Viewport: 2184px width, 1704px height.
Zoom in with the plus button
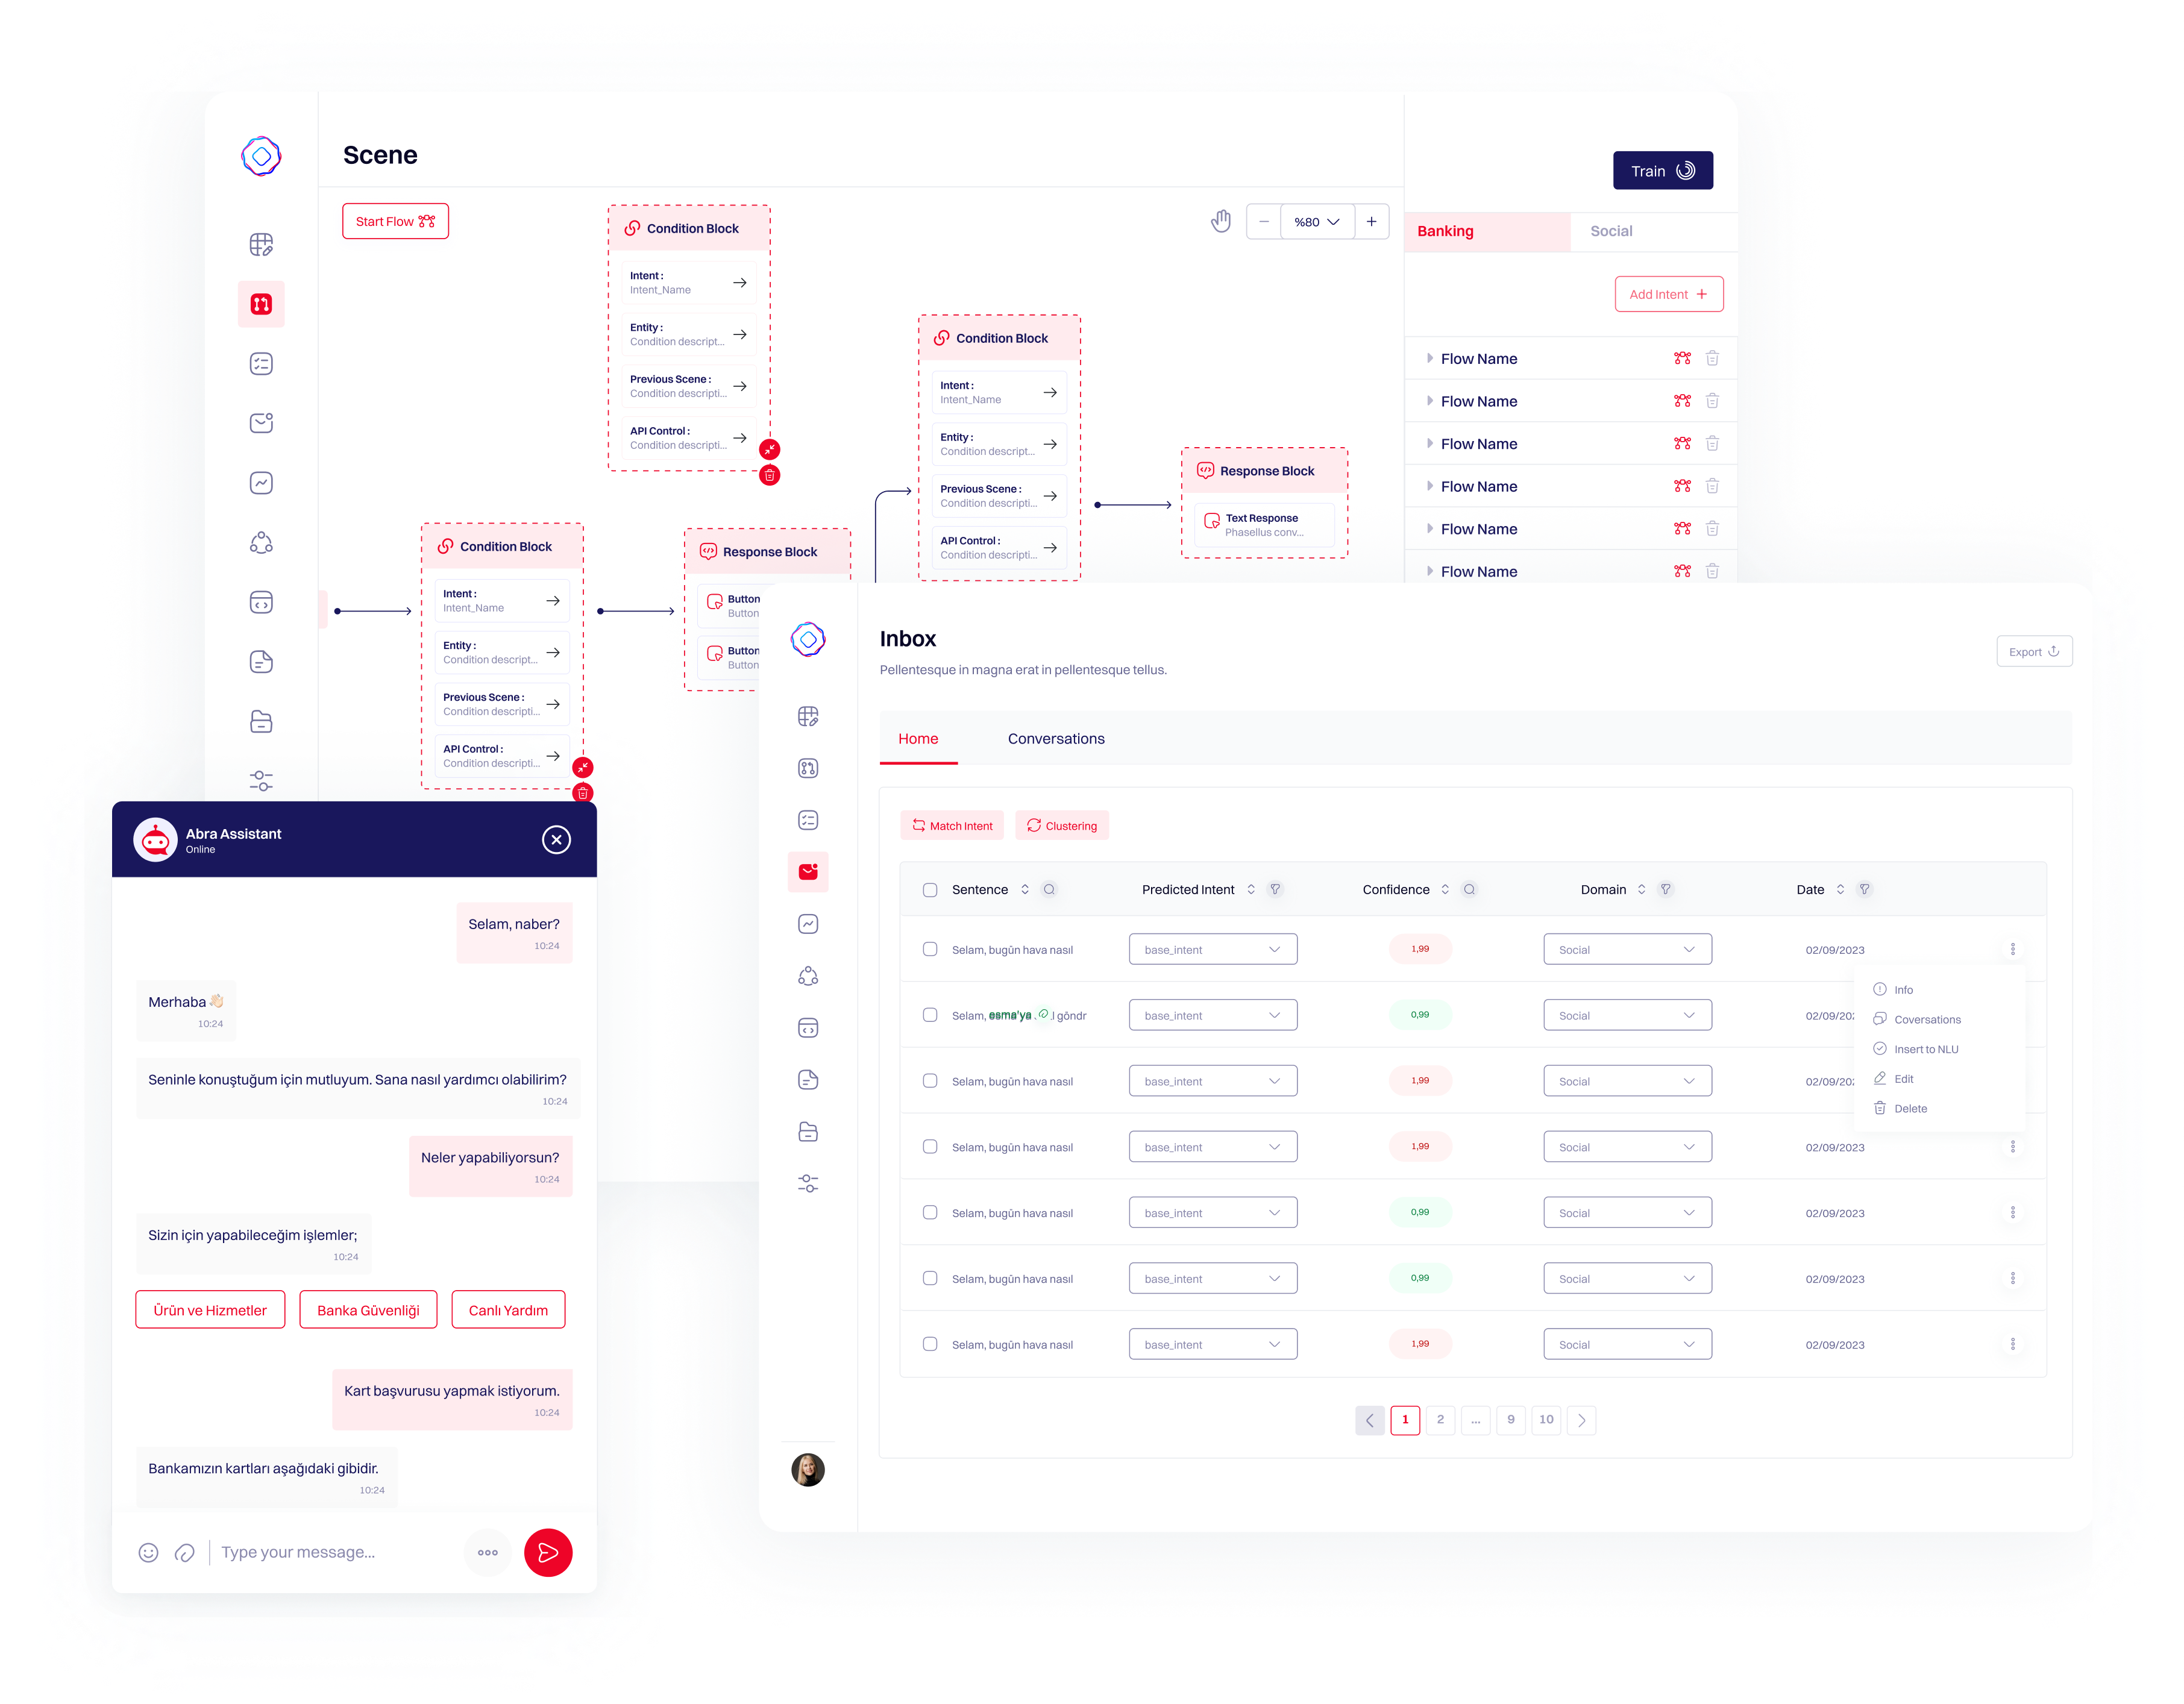coord(1371,222)
